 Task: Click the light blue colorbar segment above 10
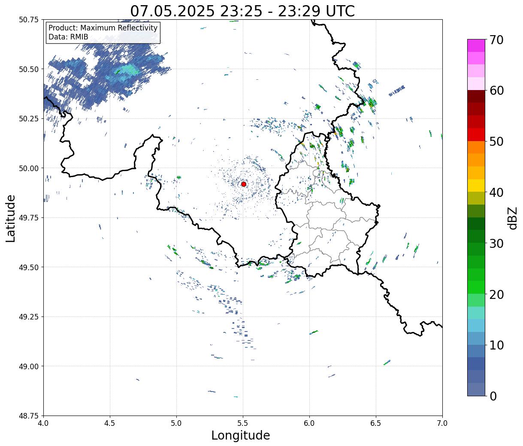click(476, 338)
